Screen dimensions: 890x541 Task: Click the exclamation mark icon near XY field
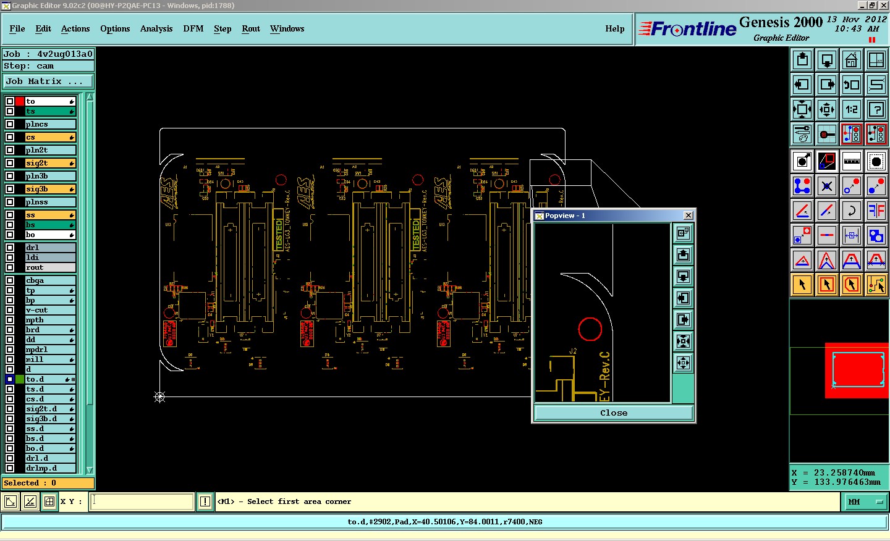pyautogui.click(x=205, y=501)
